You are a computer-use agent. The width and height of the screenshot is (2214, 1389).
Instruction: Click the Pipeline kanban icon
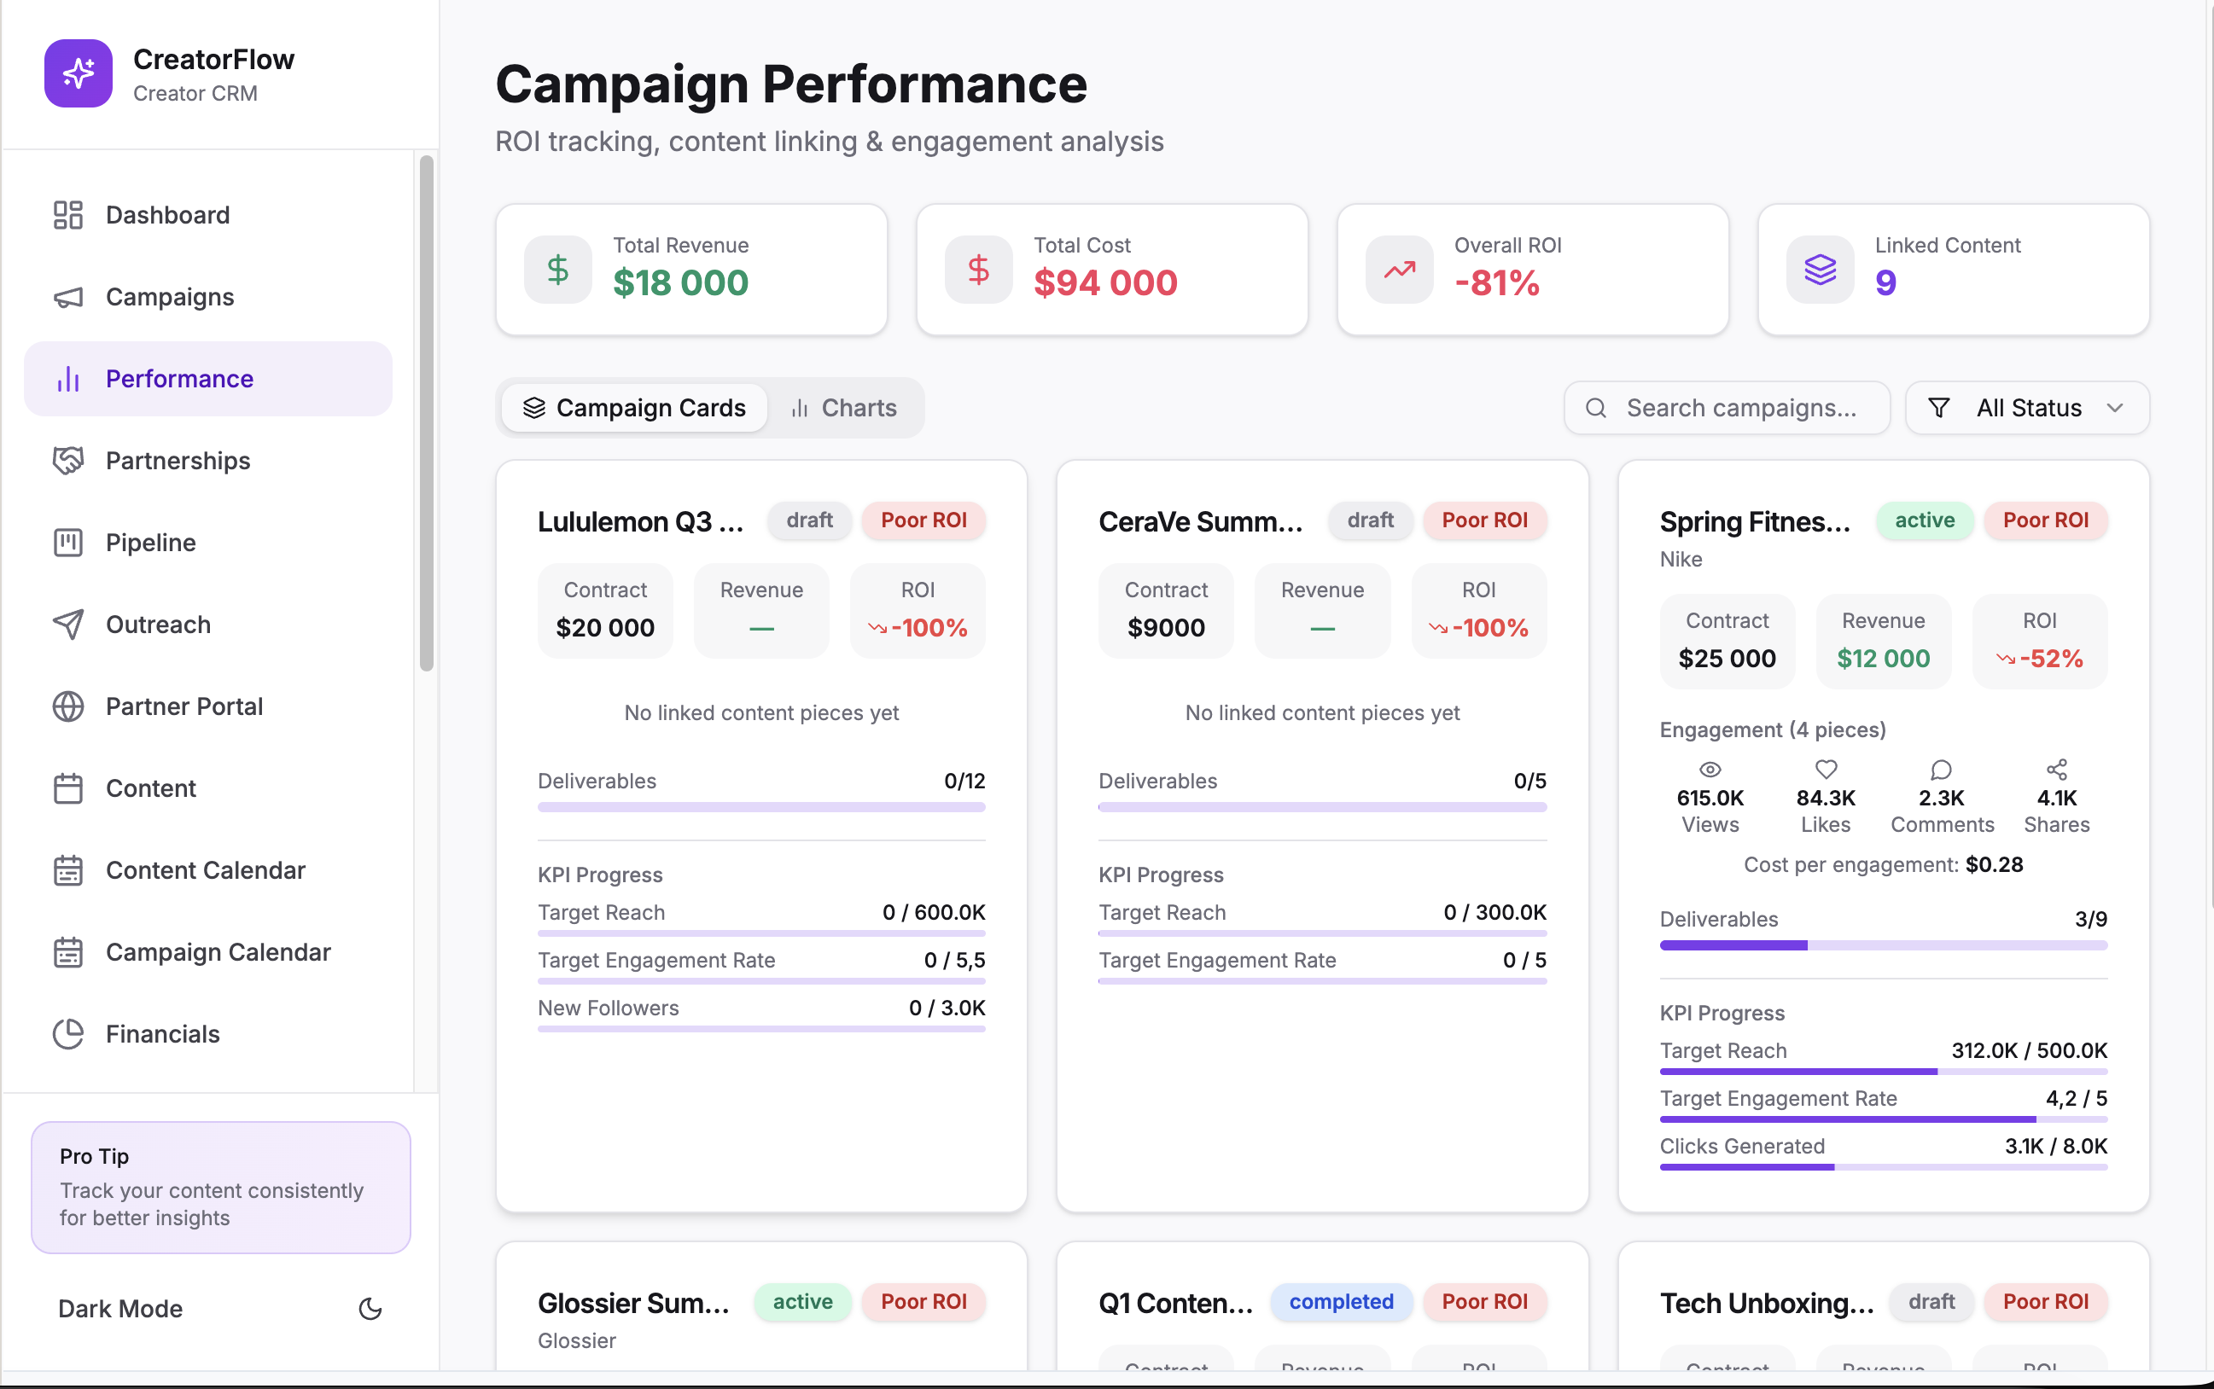click(68, 543)
